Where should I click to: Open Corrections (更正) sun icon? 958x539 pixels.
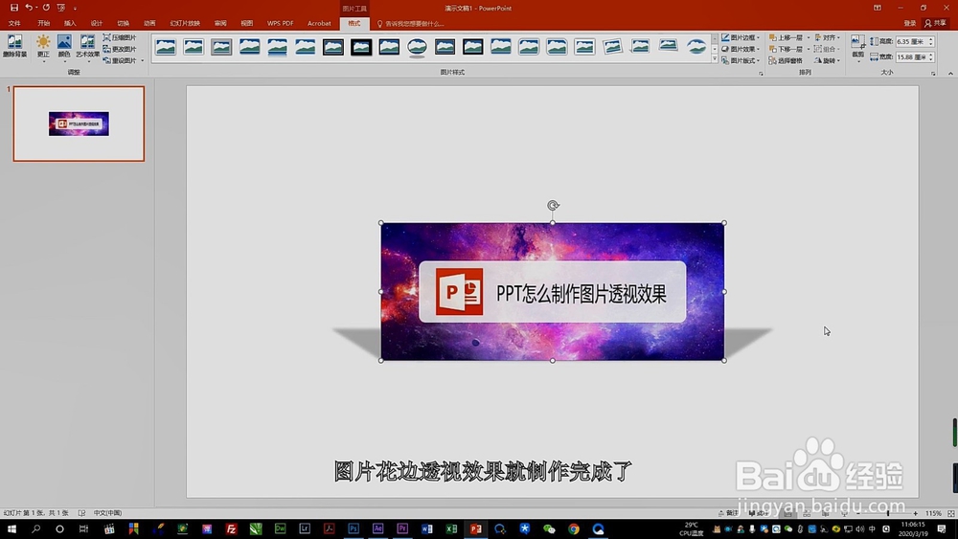tap(43, 46)
